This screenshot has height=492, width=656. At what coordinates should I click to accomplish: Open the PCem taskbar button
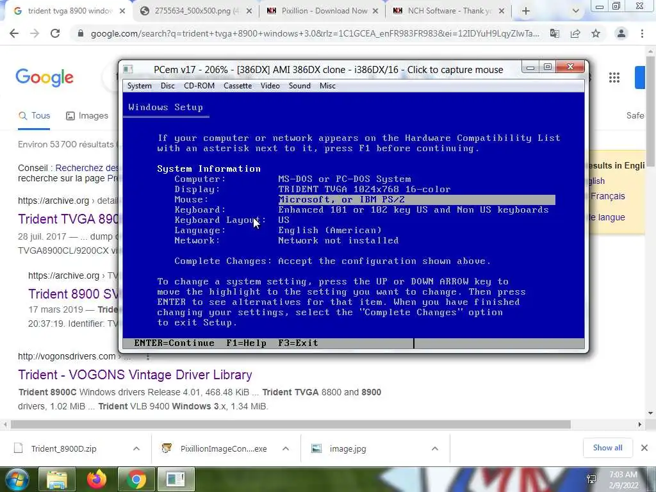point(176,480)
